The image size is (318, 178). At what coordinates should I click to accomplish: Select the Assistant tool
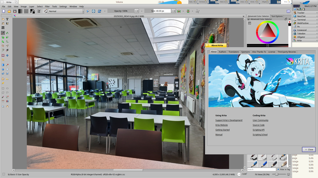click(3, 79)
